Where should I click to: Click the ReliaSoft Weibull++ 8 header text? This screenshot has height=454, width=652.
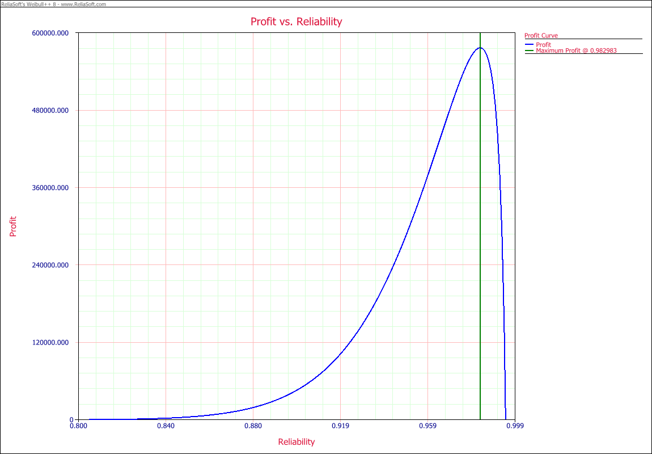coord(53,4)
